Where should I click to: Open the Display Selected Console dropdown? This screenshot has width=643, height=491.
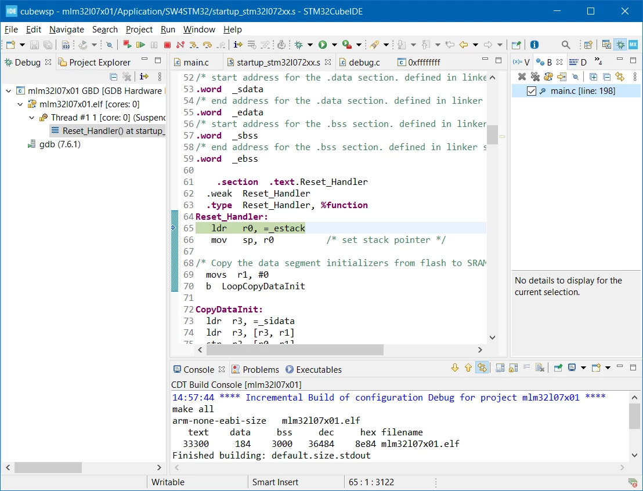(584, 368)
